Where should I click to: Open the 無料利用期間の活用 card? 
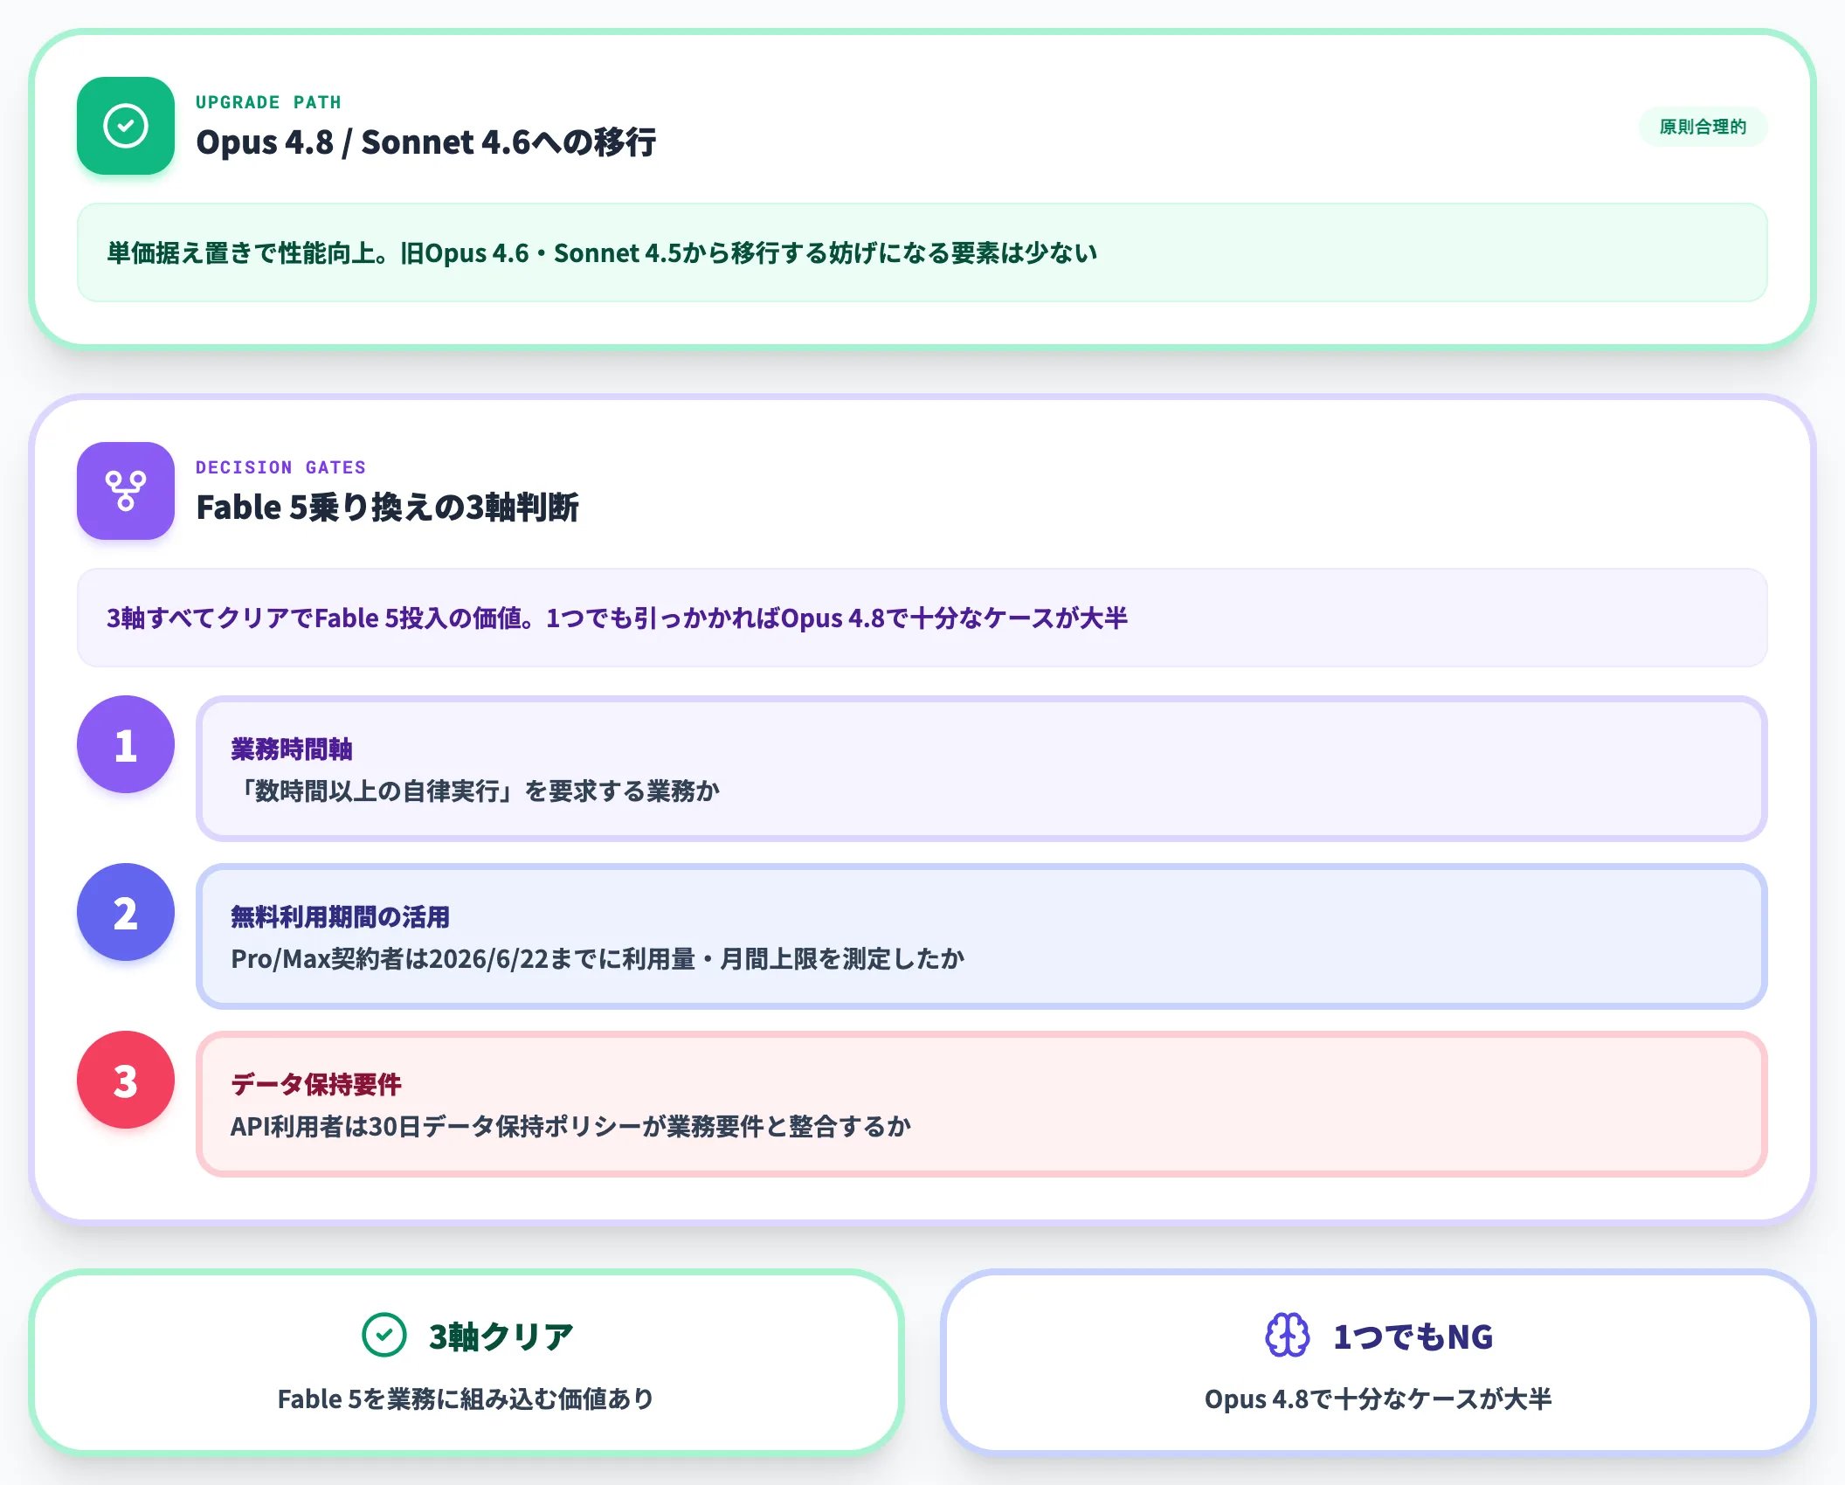[982, 936]
